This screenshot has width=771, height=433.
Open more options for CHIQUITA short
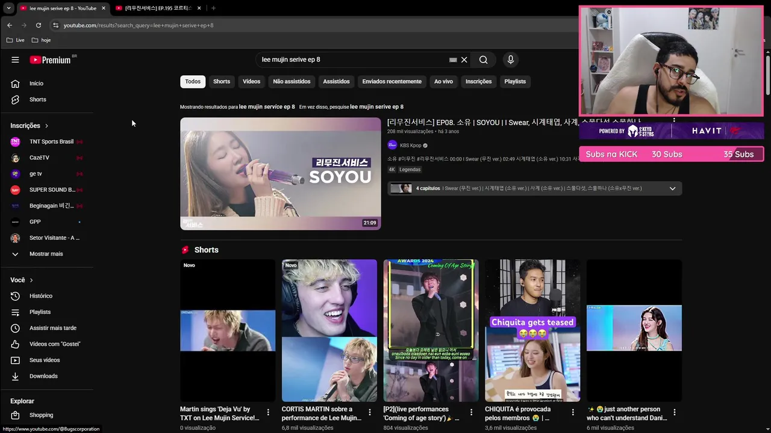tap(573, 412)
